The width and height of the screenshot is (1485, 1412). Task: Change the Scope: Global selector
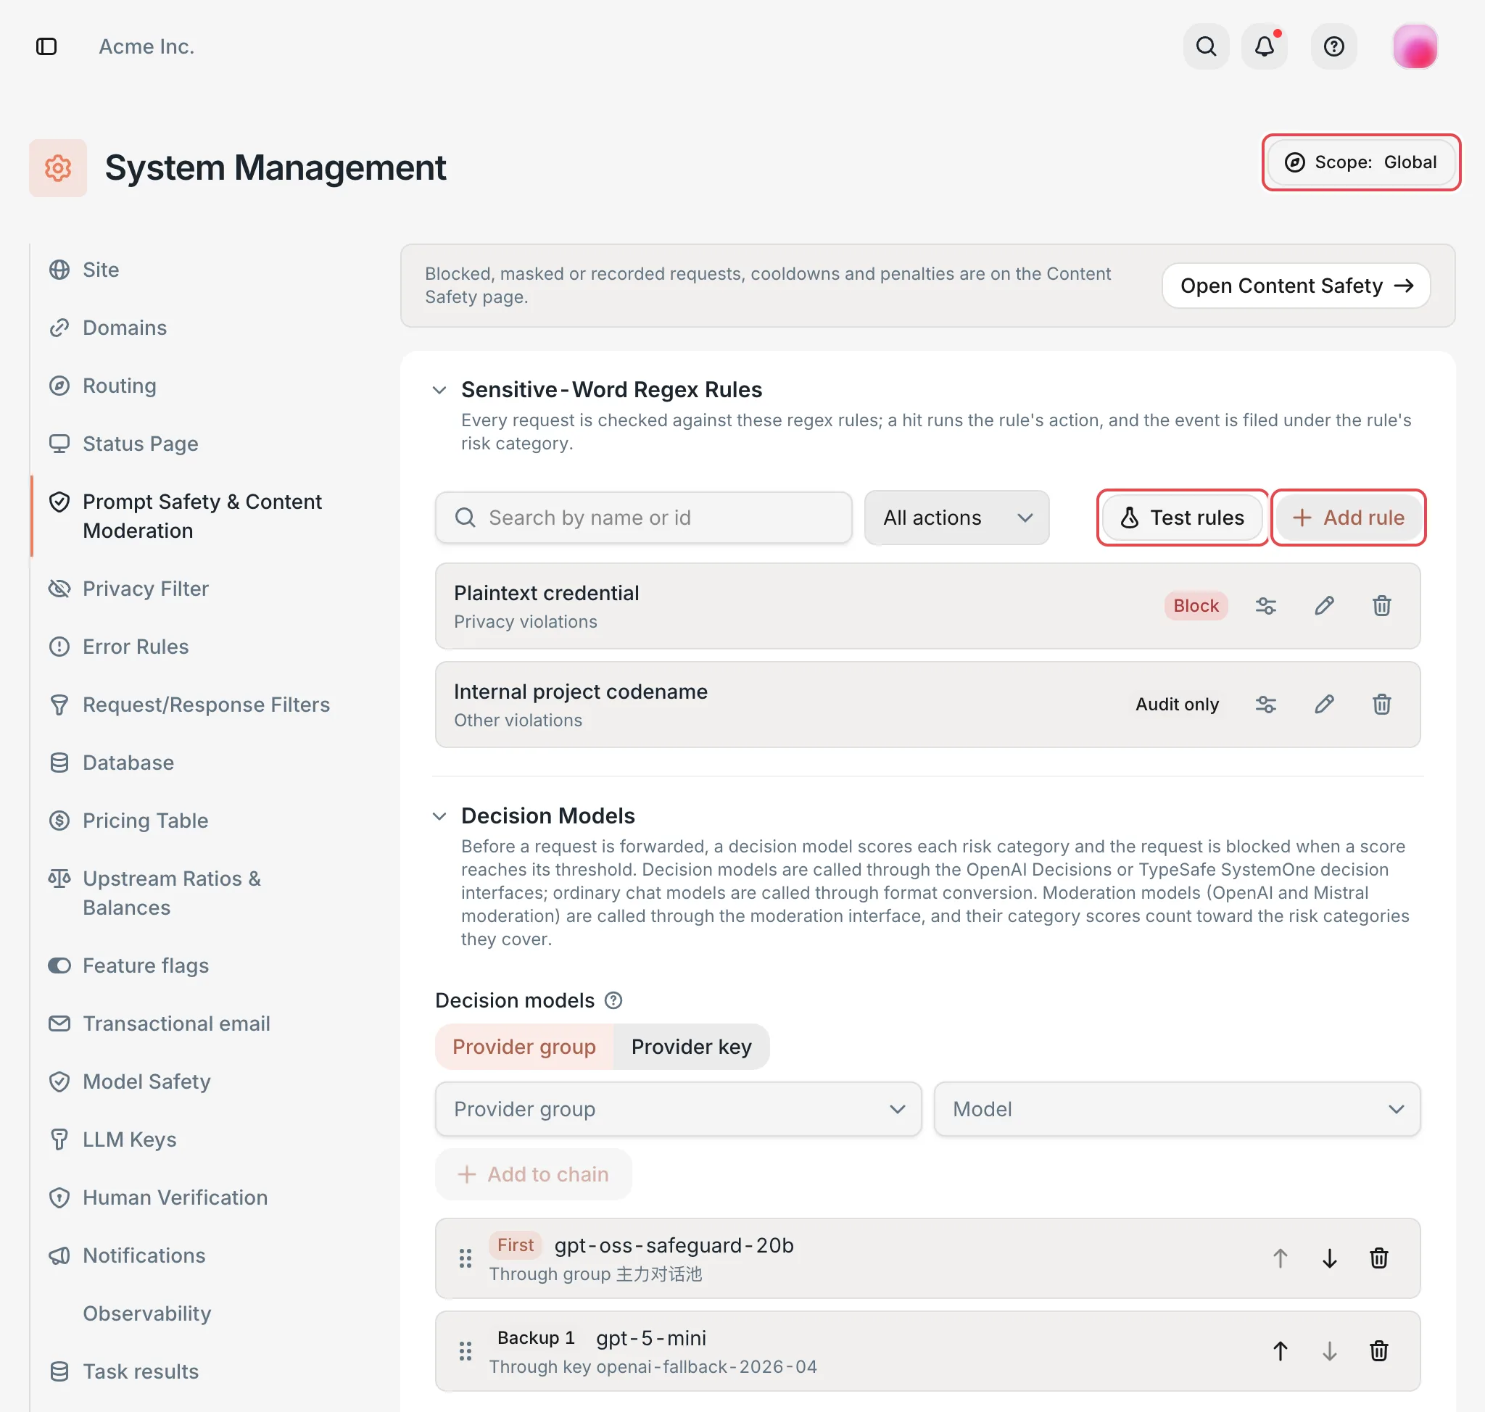point(1361,162)
